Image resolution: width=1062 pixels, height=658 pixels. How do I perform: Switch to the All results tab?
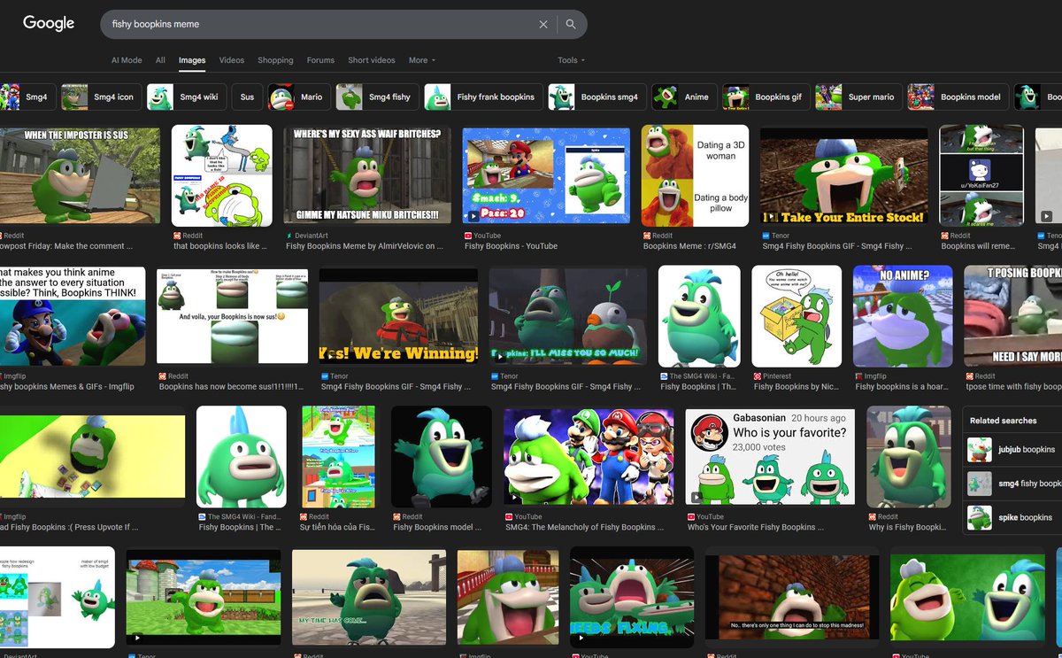coord(160,60)
